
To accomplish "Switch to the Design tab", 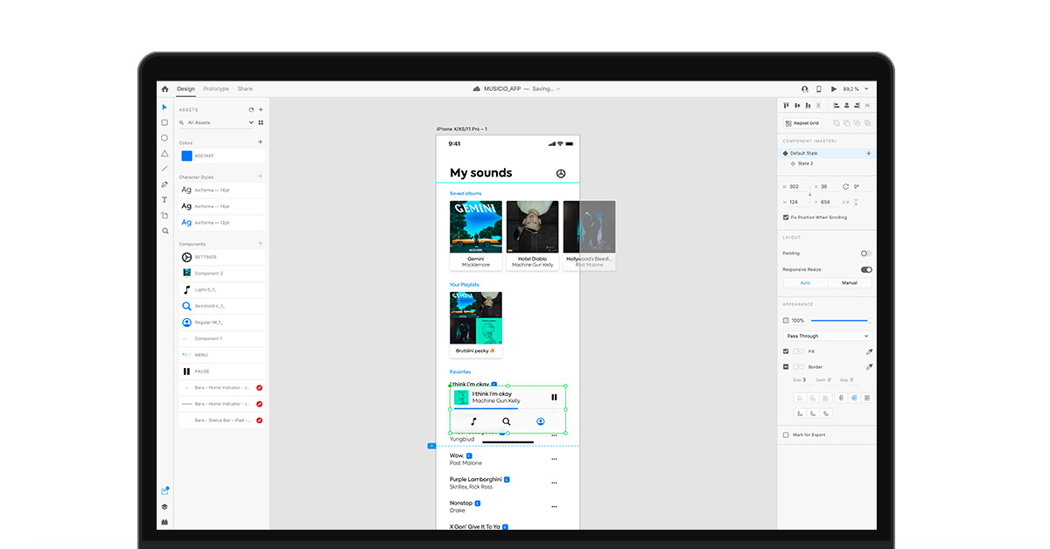I will 185,89.
